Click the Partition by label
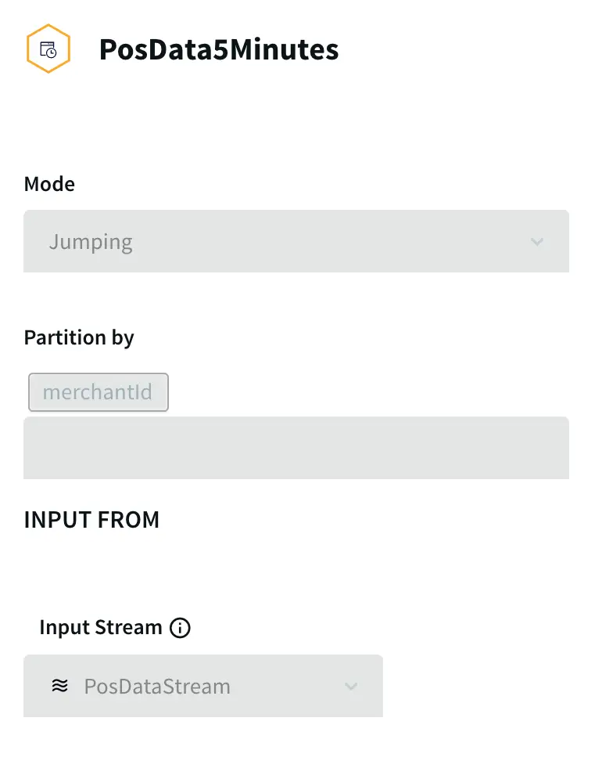602x761 pixels. [x=79, y=337]
